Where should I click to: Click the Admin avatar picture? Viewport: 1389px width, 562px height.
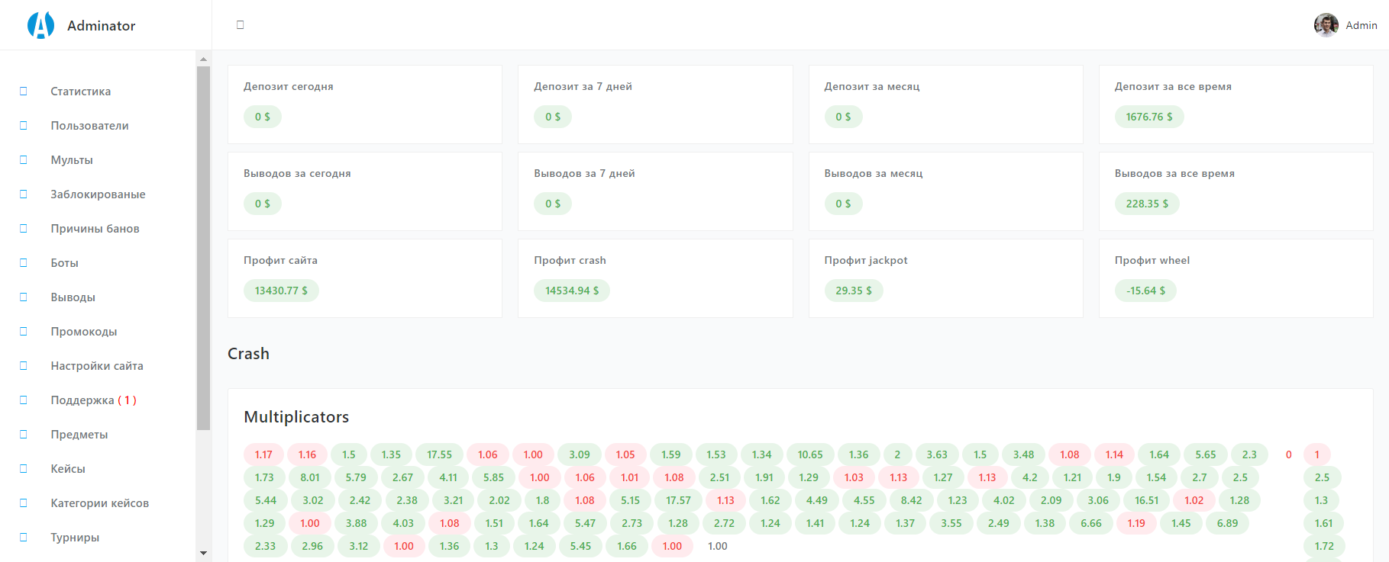point(1326,25)
